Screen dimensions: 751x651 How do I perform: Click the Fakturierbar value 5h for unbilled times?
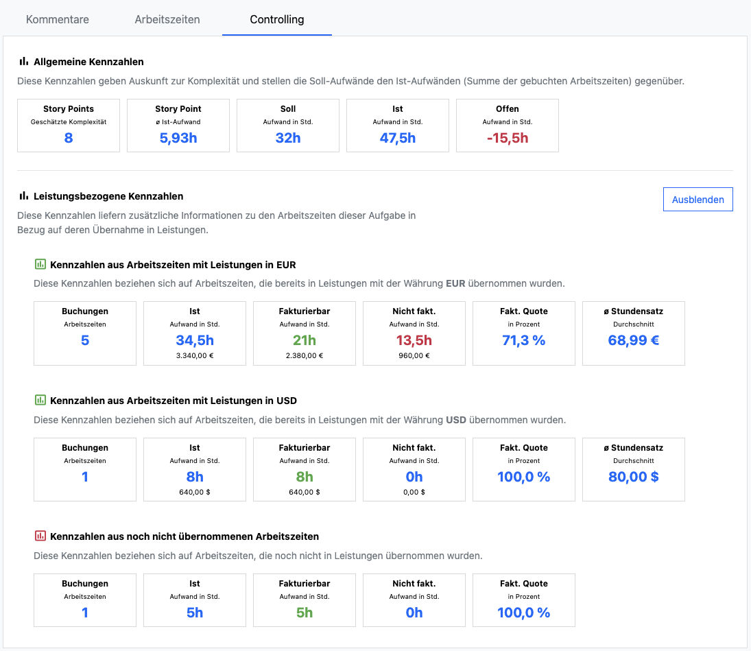(304, 613)
